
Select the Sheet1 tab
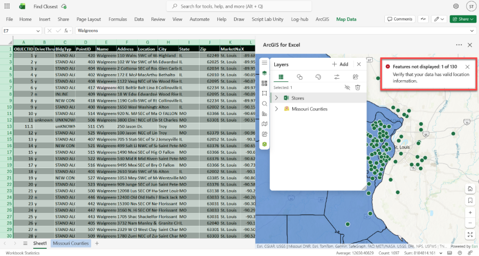pos(40,243)
